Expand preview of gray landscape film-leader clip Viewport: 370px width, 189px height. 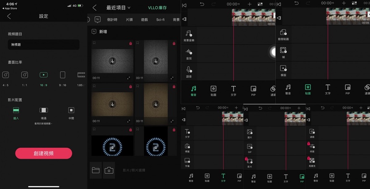coord(129,78)
